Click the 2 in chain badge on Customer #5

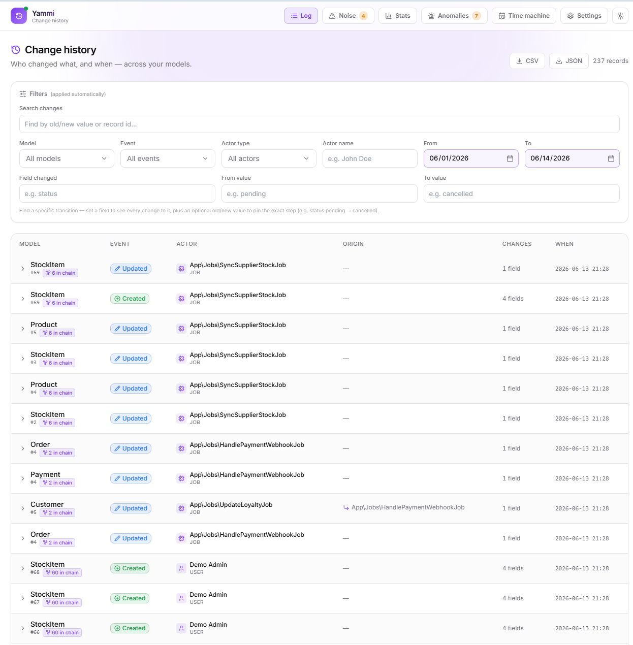[x=57, y=513]
